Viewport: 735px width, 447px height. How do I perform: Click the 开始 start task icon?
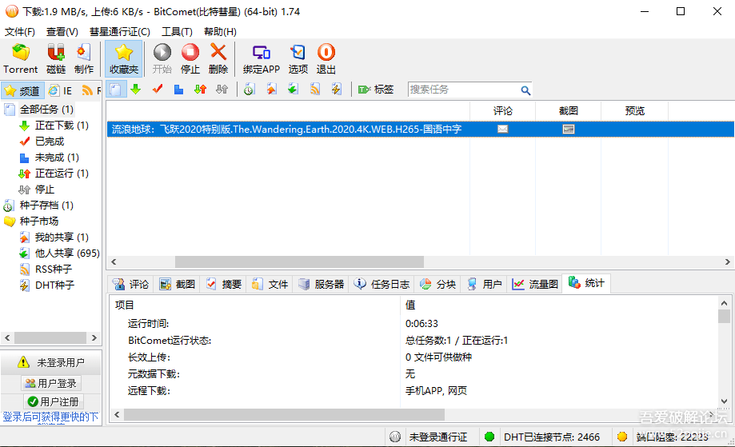162,59
